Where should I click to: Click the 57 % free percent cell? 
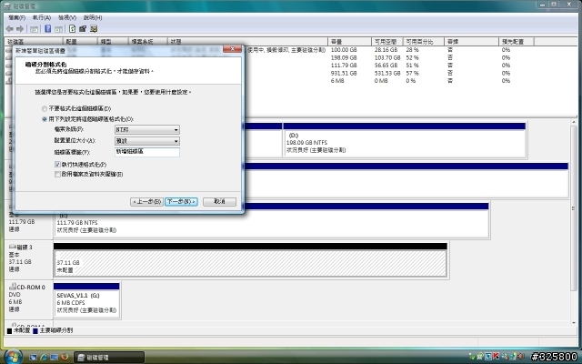[412, 73]
